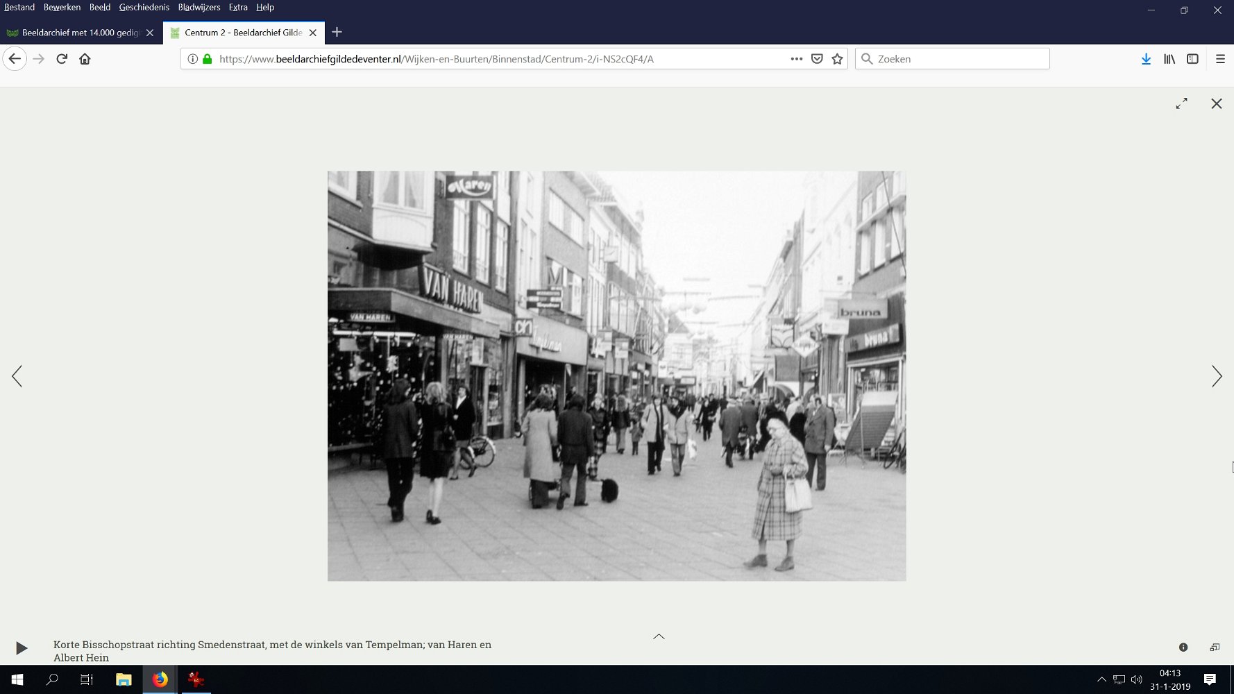Image resolution: width=1234 pixels, height=694 pixels.
Task: Expand the caption panel chevron
Action: [x=659, y=636]
